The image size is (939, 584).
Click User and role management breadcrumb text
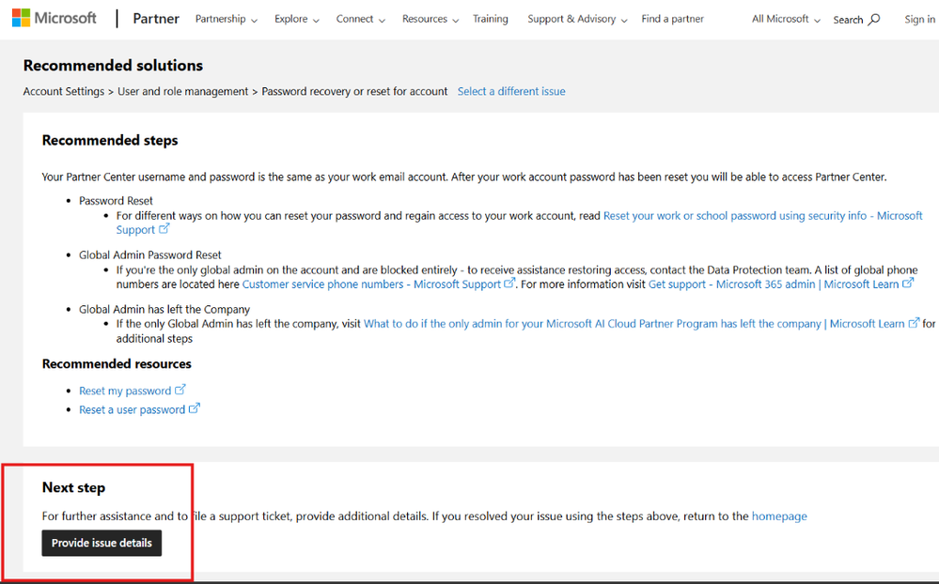point(182,92)
